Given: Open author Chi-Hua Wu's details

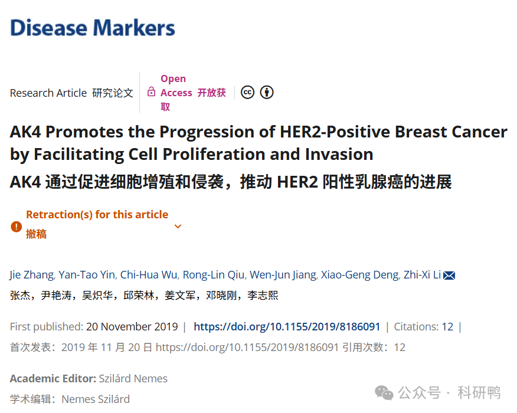Looking at the screenshot, I should (x=149, y=275).
